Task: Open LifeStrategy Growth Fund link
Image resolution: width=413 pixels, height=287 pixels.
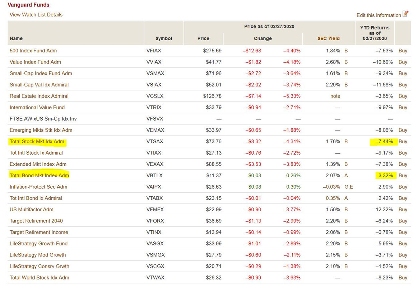Action: (x=38, y=243)
